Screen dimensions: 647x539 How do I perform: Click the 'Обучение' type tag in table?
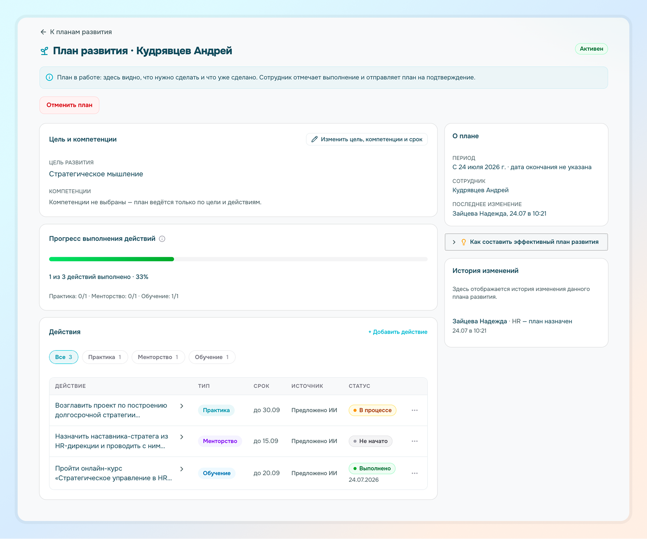217,473
